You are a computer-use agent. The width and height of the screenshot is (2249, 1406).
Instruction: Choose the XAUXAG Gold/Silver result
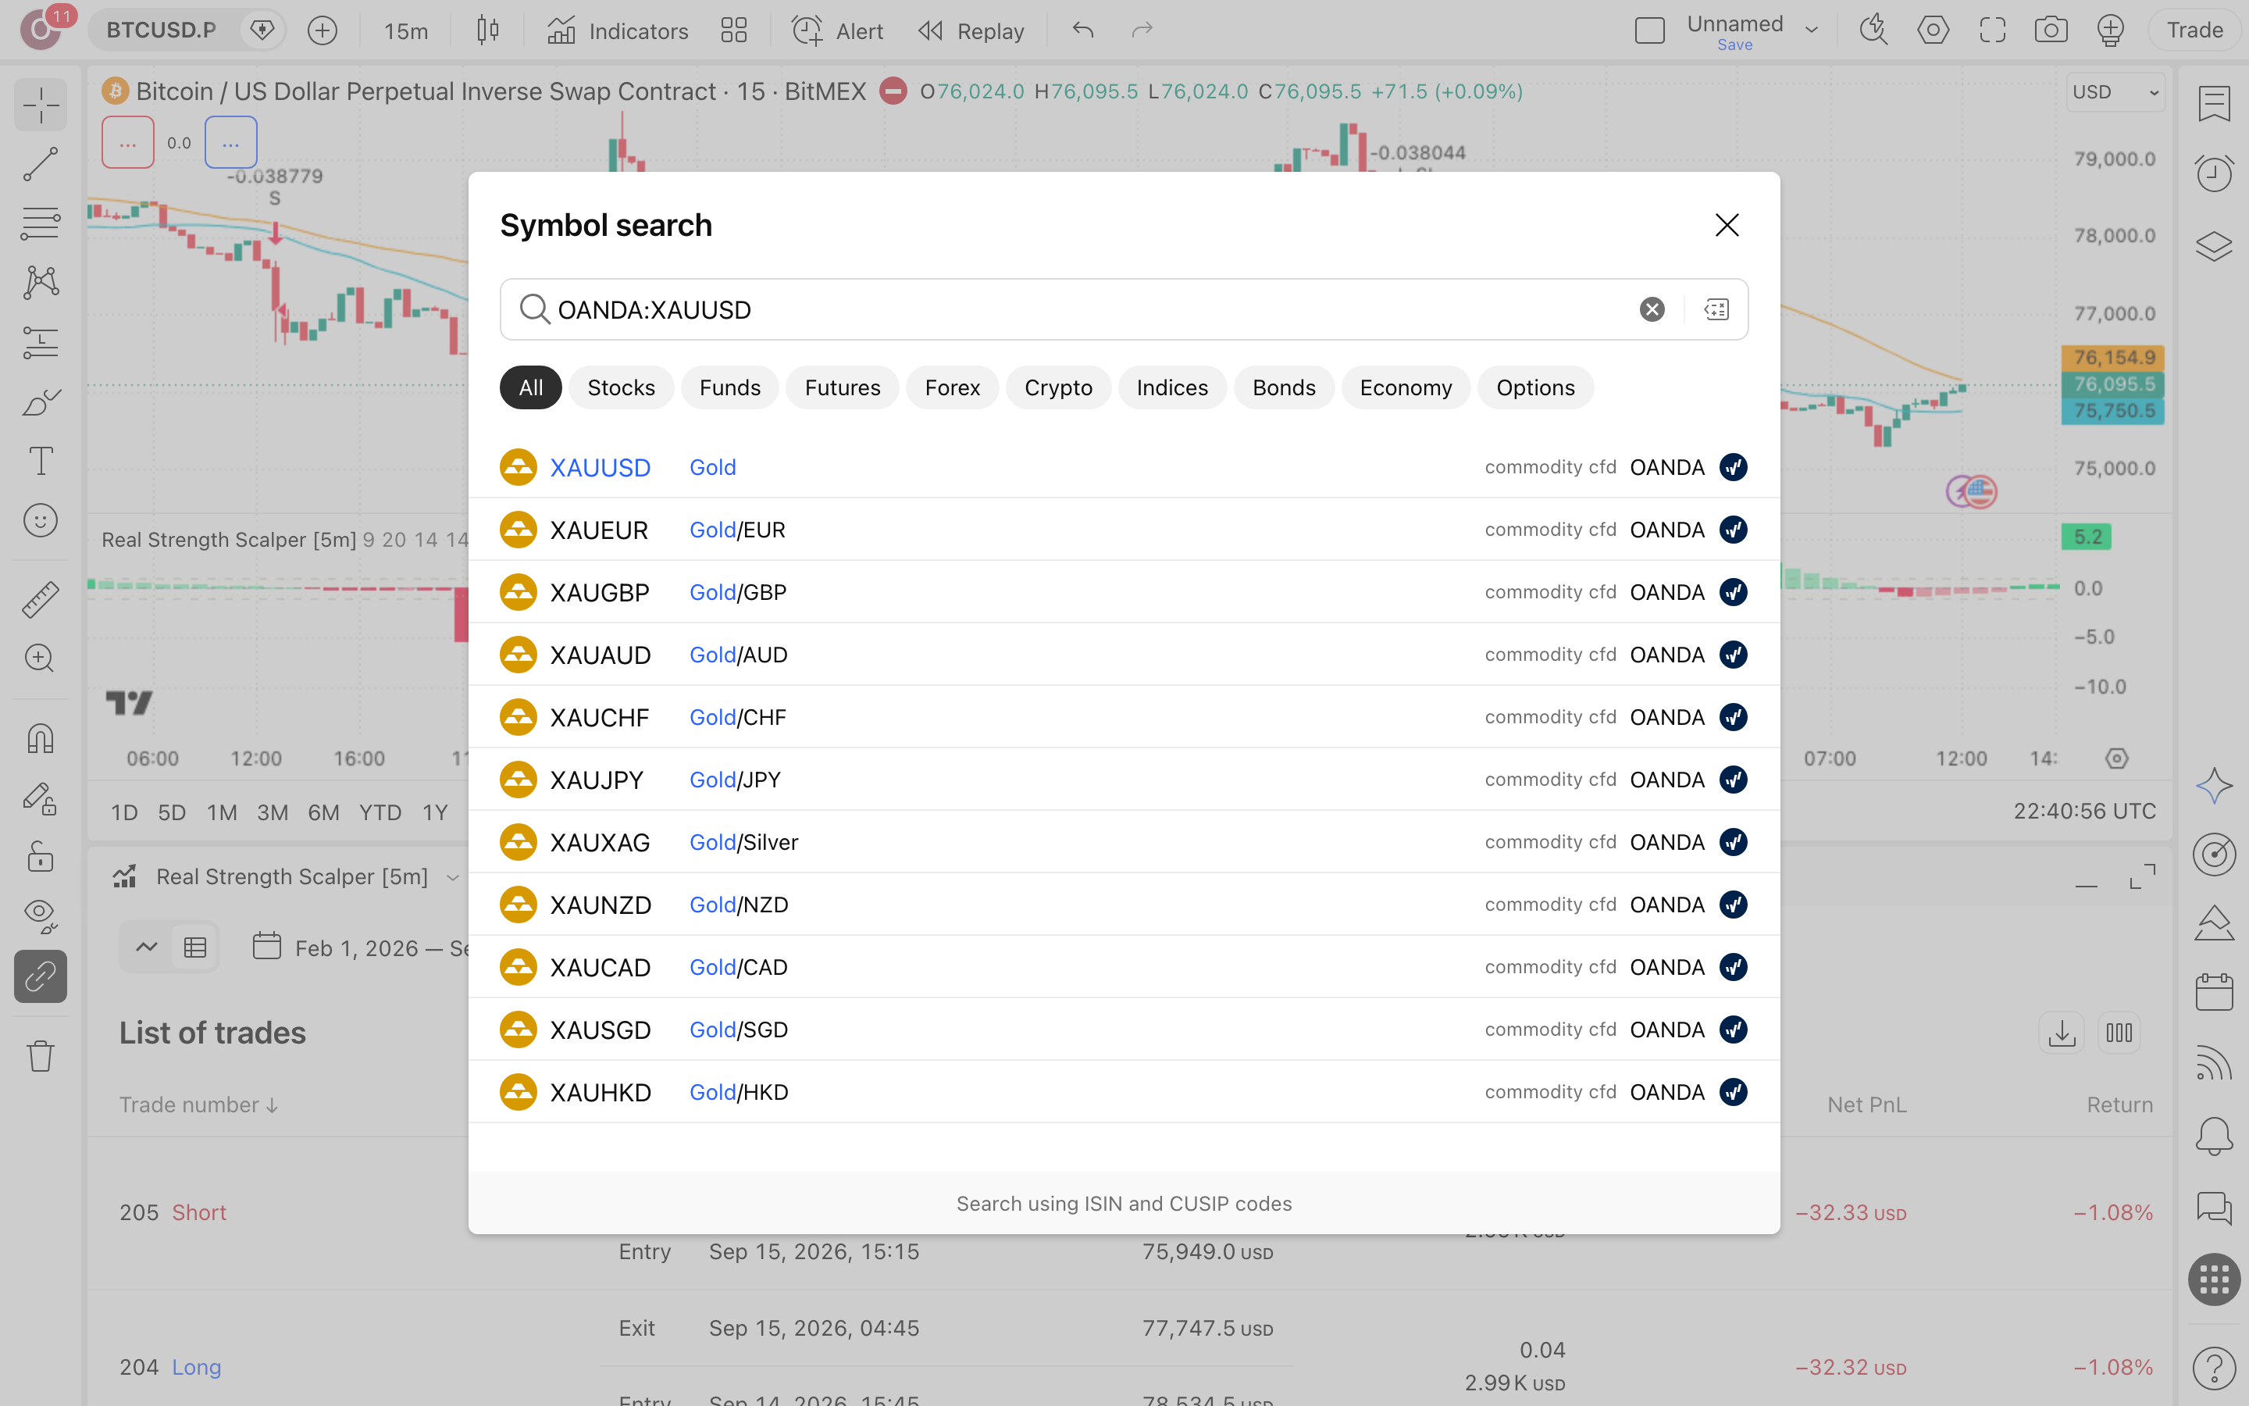point(1124,843)
